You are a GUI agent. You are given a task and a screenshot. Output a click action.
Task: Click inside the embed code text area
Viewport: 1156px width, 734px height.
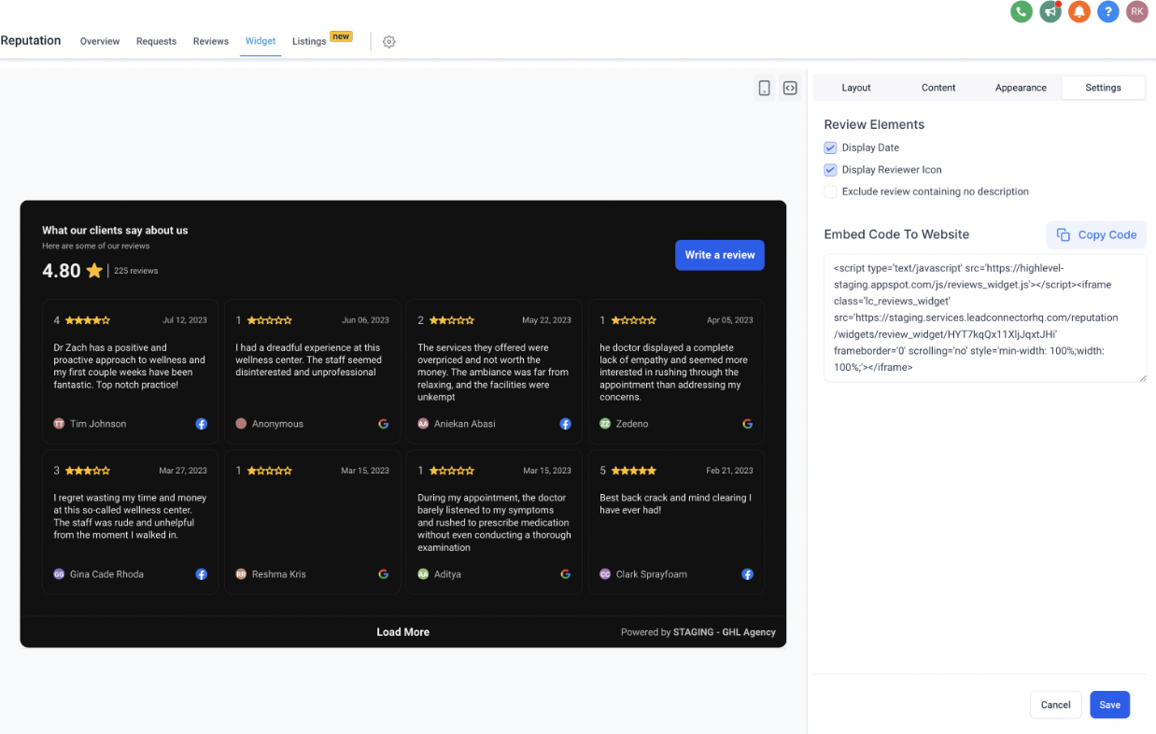(985, 318)
